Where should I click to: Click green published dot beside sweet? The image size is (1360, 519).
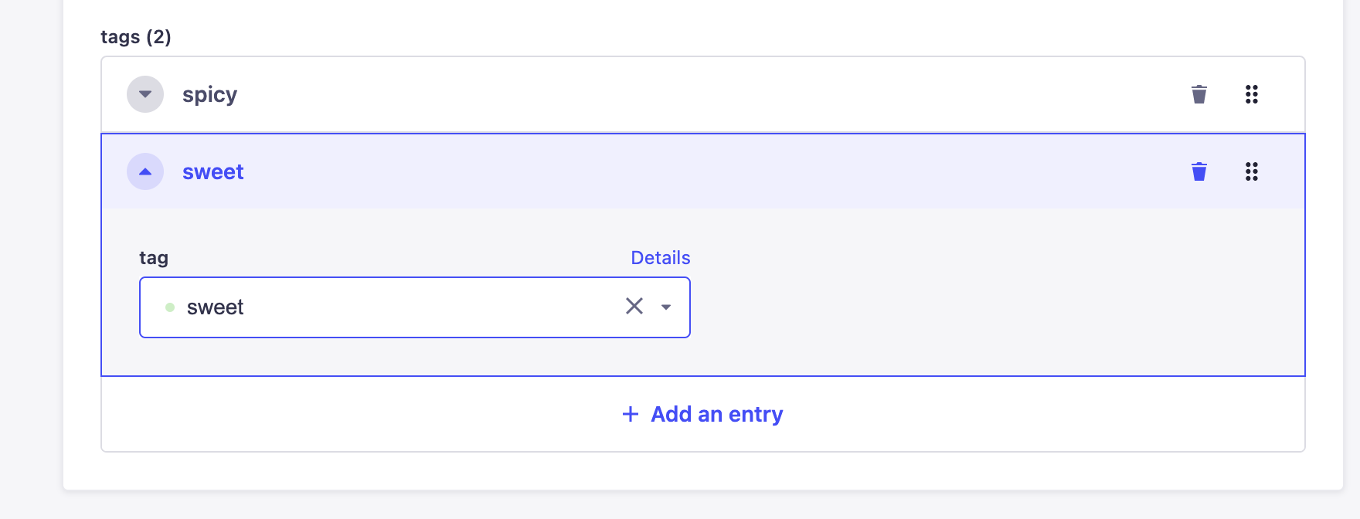point(170,307)
